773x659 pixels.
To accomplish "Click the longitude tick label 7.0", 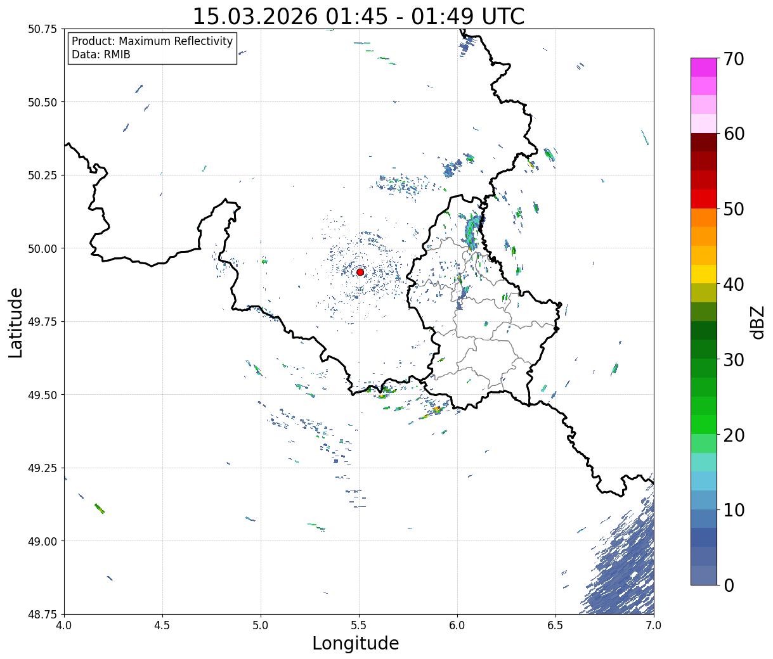I will [x=654, y=625].
